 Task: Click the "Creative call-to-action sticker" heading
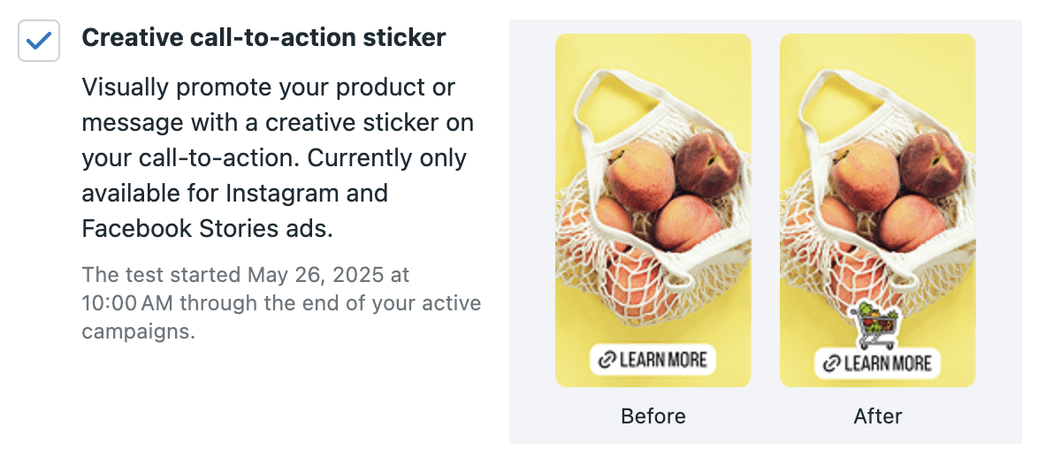[x=263, y=37]
